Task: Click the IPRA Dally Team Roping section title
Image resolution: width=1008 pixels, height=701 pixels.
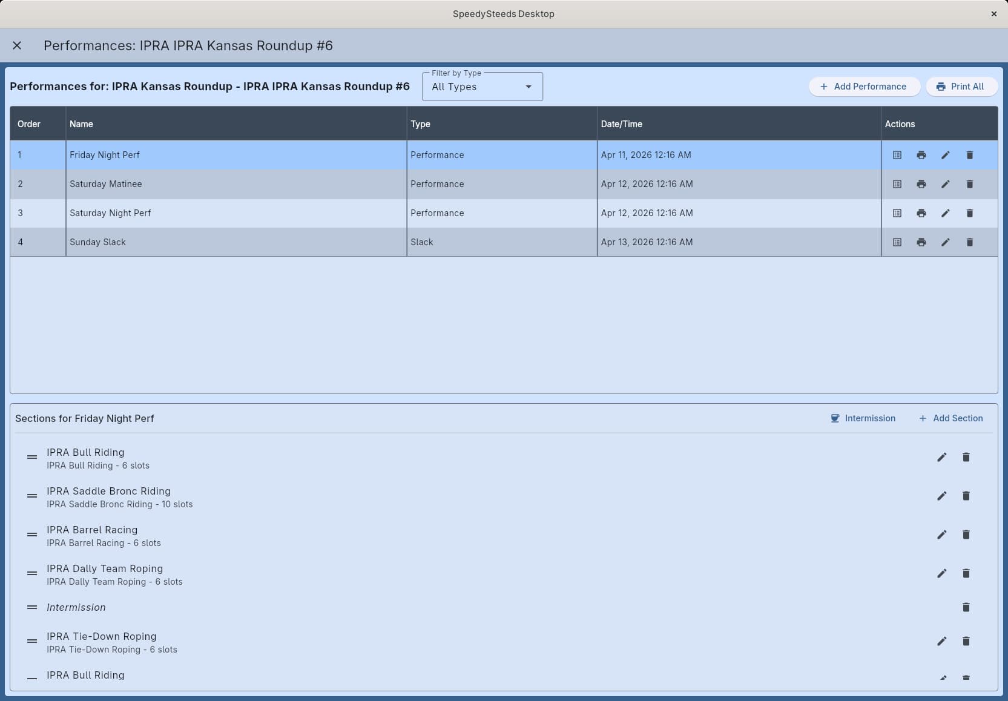Action: click(105, 568)
